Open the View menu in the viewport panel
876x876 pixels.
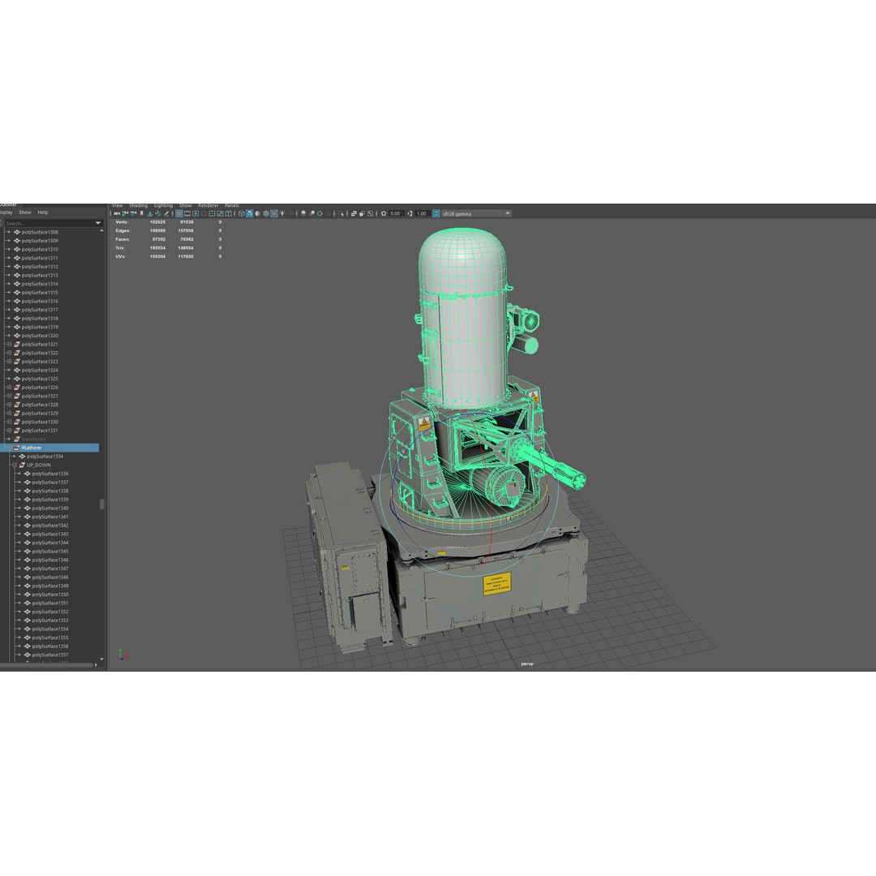(x=118, y=205)
